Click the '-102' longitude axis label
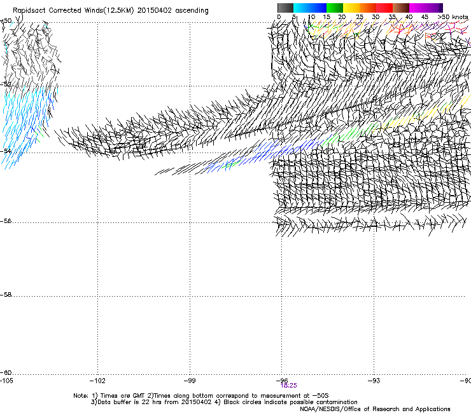 (97, 381)
